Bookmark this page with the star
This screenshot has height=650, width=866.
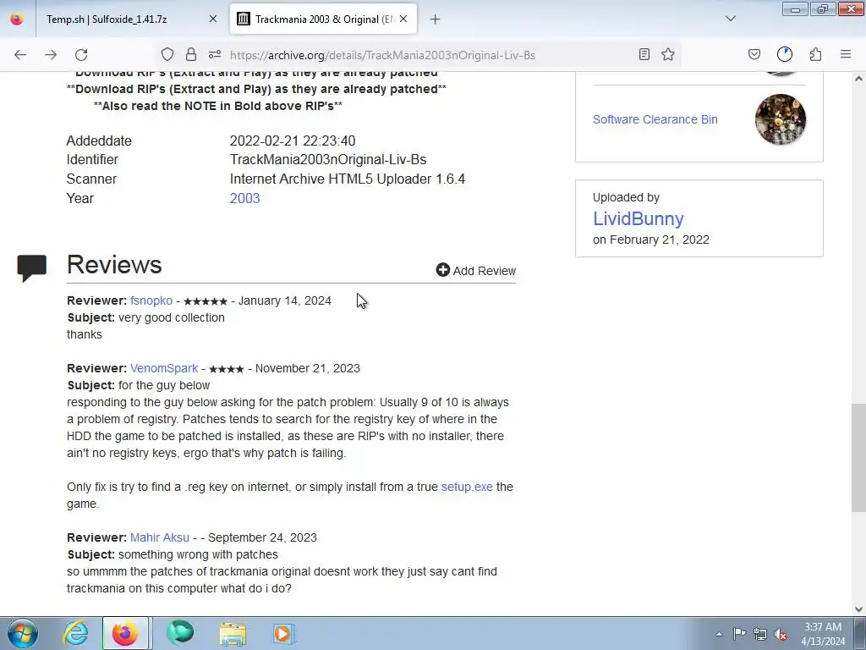pos(668,54)
